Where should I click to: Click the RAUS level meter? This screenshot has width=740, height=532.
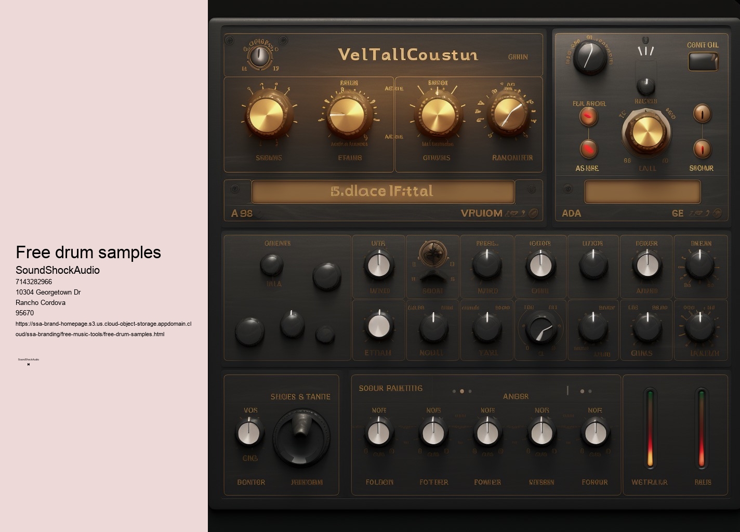pyautogui.click(x=702, y=429)
